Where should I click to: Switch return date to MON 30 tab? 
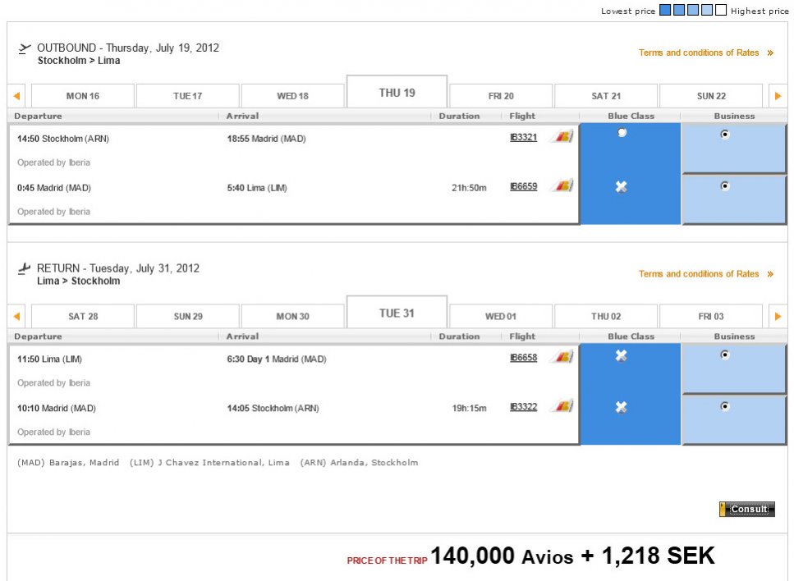pos(292,316)
